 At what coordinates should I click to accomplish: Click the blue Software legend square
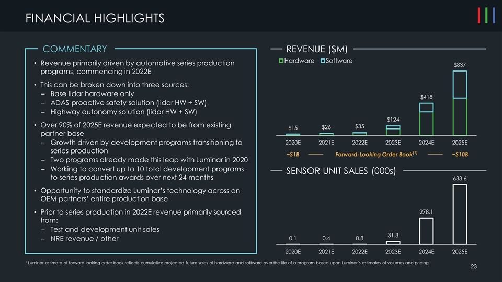pyautogui.click(x=322, y=61)
